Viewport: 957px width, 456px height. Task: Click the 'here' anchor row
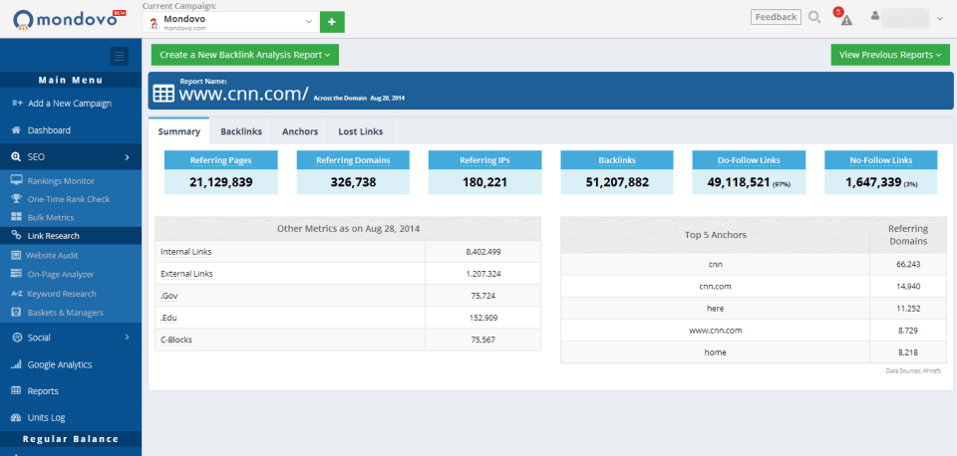pyautogui.click(x=754, y=308)
